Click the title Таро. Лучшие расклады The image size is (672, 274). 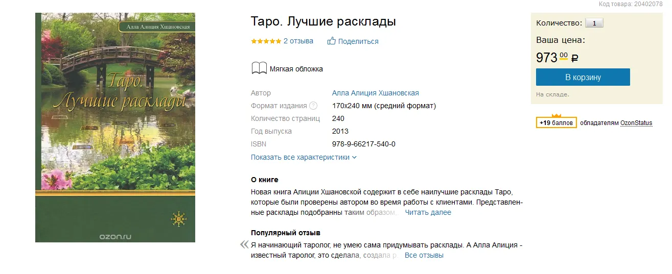tap(323, 22)
